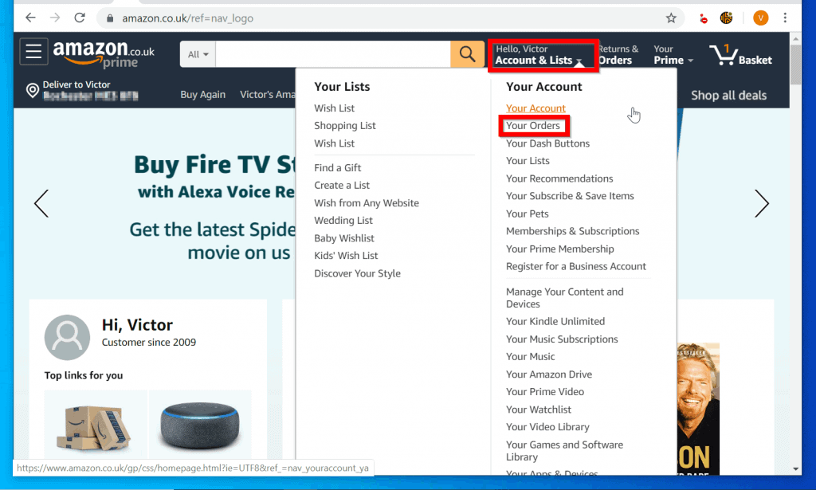Click the page vertical scrollbar thumb
The image size is (816, 490).
point(795,64)
